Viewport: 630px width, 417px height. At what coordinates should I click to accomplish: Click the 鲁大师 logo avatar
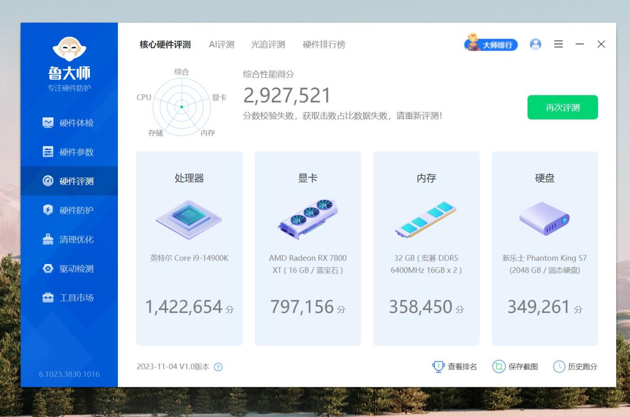tap(69, 48)
